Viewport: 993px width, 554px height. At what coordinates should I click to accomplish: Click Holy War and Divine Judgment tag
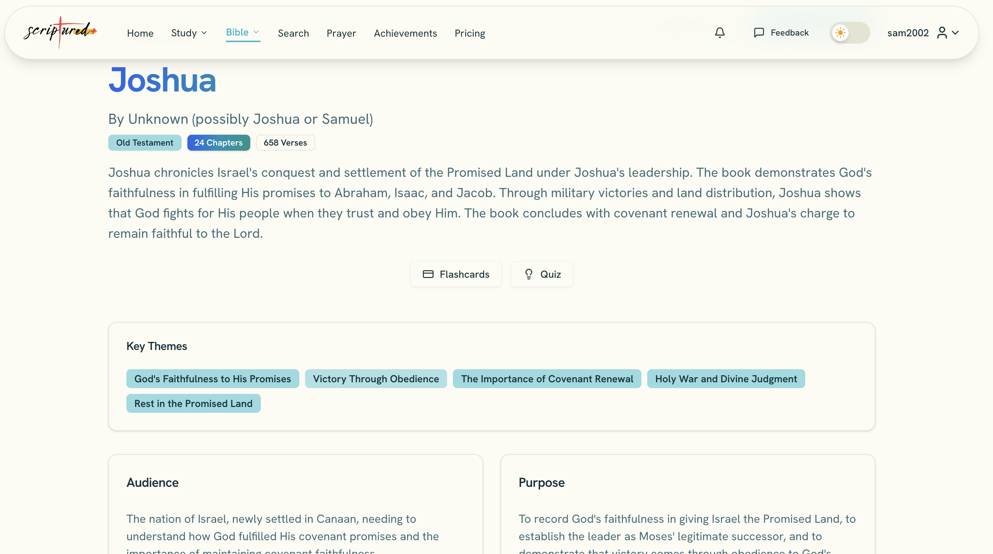coord(726,379)
